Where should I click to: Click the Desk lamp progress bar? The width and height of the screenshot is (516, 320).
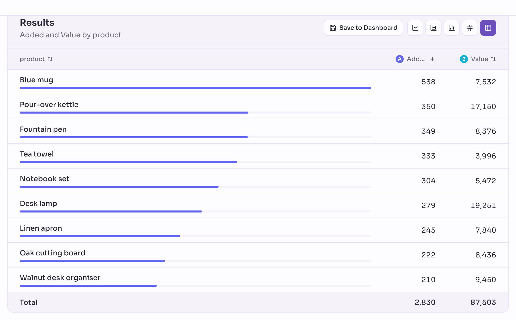[196, 211]
